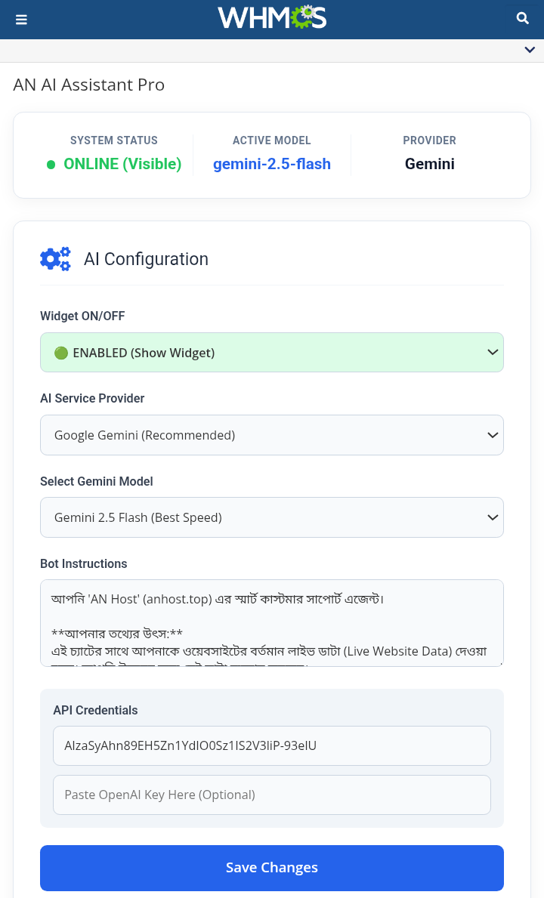Click the Gemini provider name
The image size is (544, 898).
coord(429,164)
